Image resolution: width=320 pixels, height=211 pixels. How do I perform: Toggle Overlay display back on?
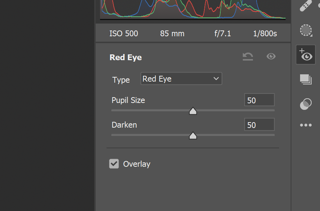coord(114,164)
